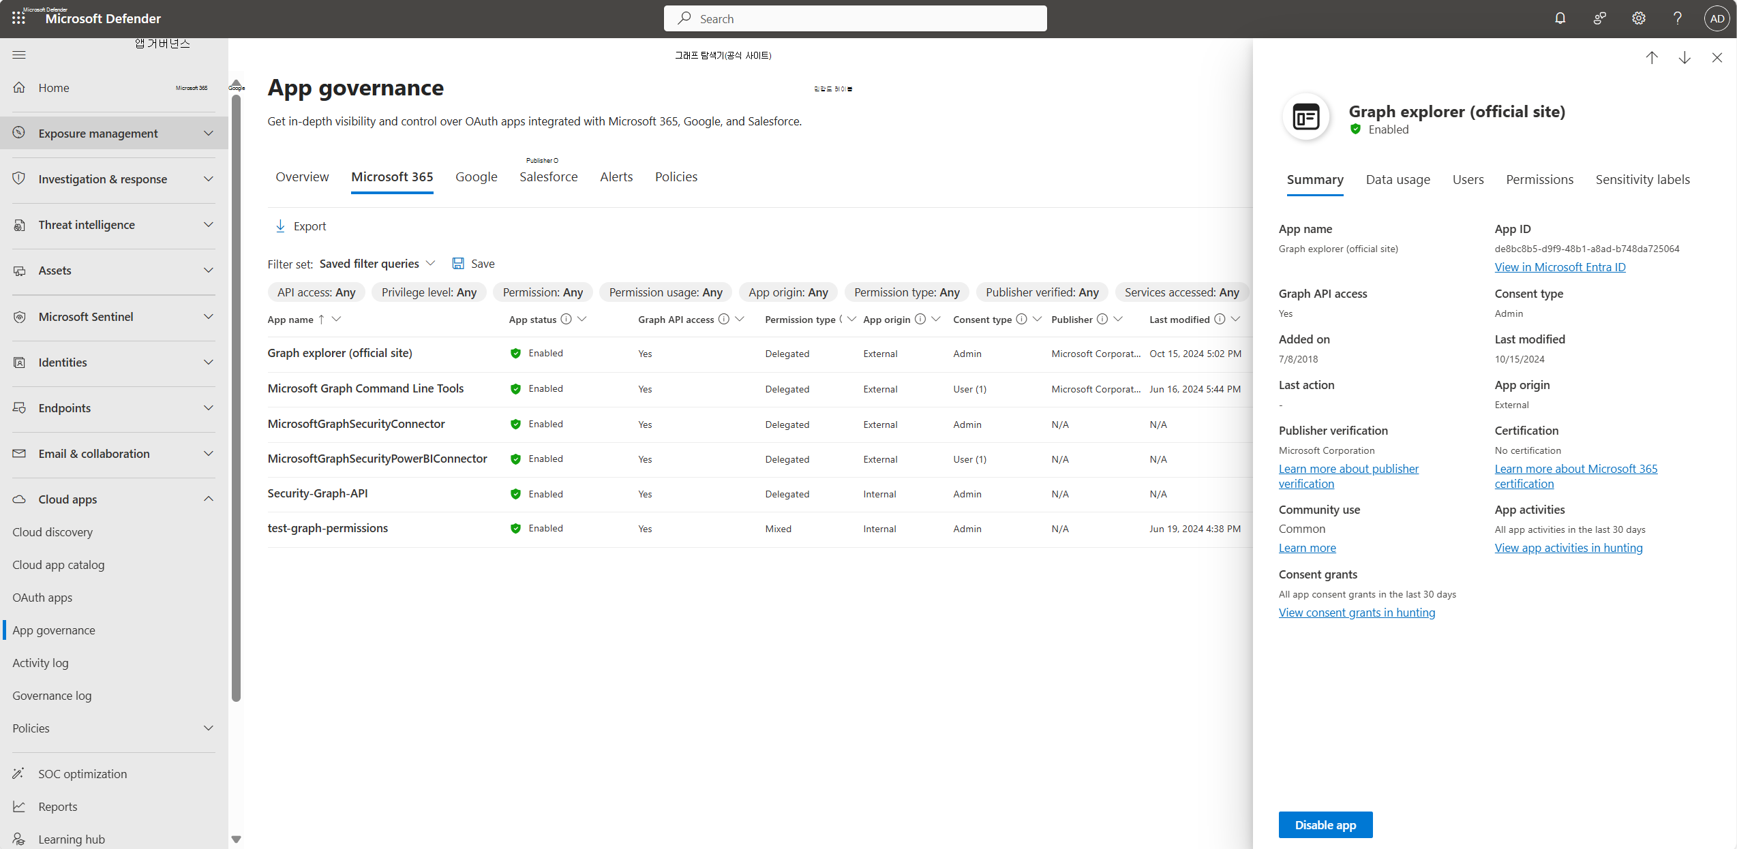
Task: Click the Disable app button
Action: click(x=1325, y=824)
